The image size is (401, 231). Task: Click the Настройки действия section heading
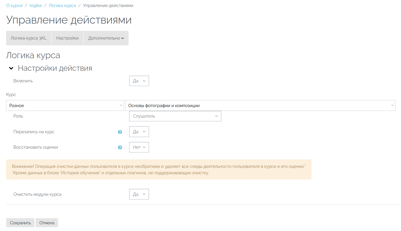click(x=55, y=68)
